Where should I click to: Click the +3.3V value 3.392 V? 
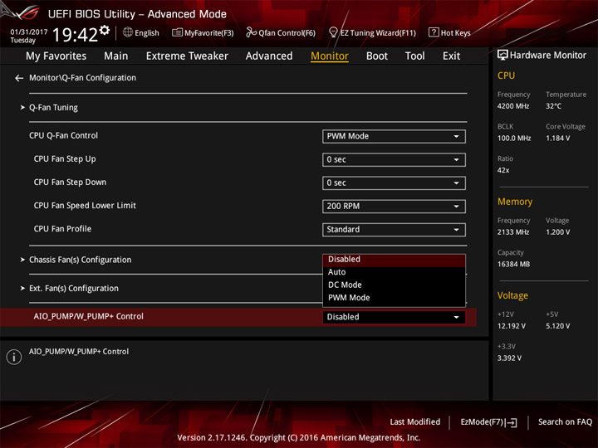tap(509, 358)
